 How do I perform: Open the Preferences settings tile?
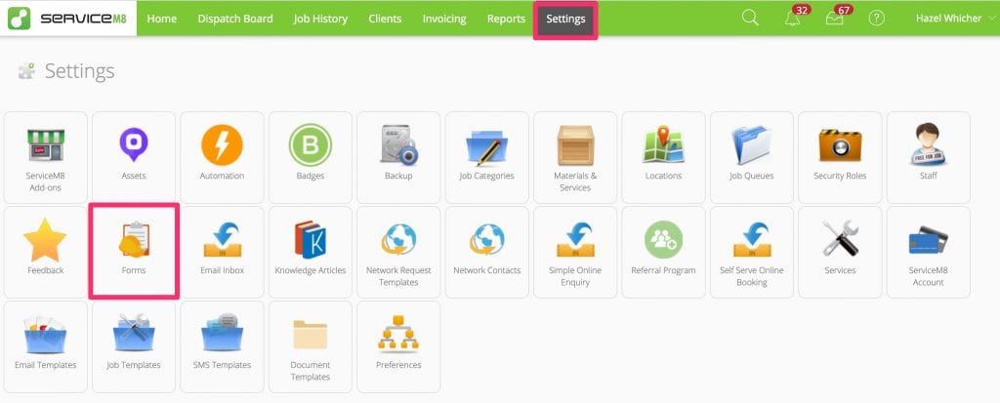(398, 346)
